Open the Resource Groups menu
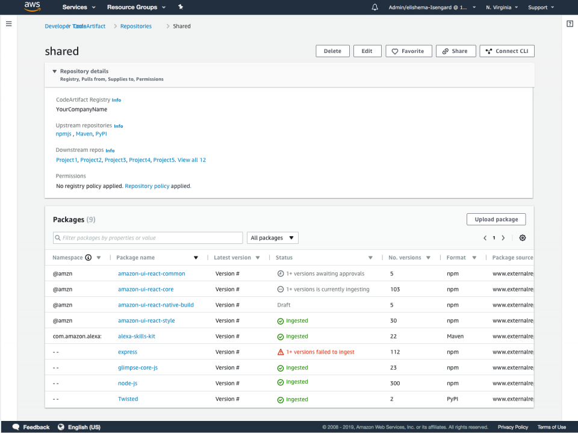The height and width of the screenshot is (433, 578). point(137,7)
